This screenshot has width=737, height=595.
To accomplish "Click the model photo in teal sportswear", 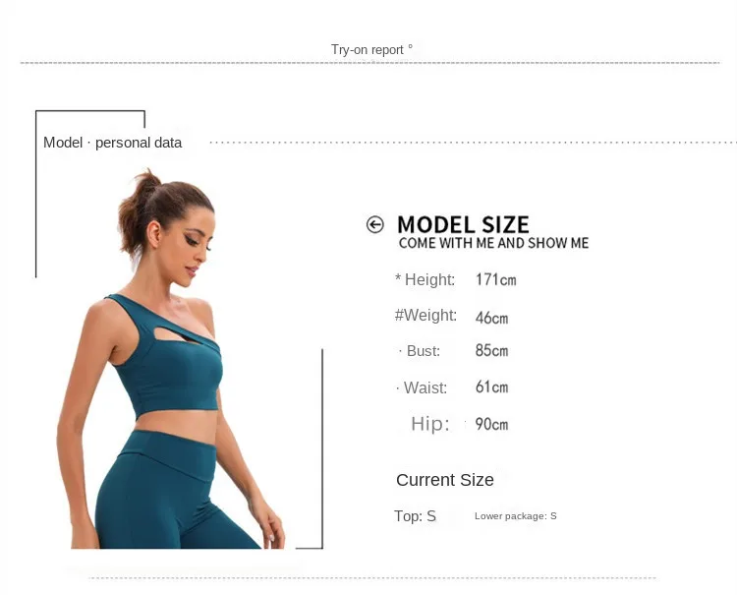I will [171, 358].
